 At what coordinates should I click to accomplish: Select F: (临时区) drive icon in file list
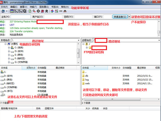coord(2,84)
